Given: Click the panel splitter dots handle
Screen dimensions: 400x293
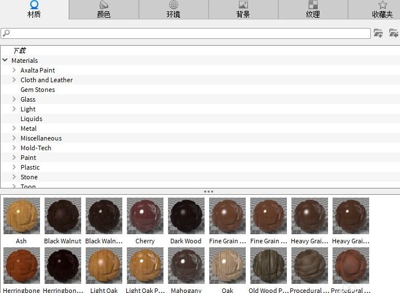Looking at the screenshot, I should [209, 191].
